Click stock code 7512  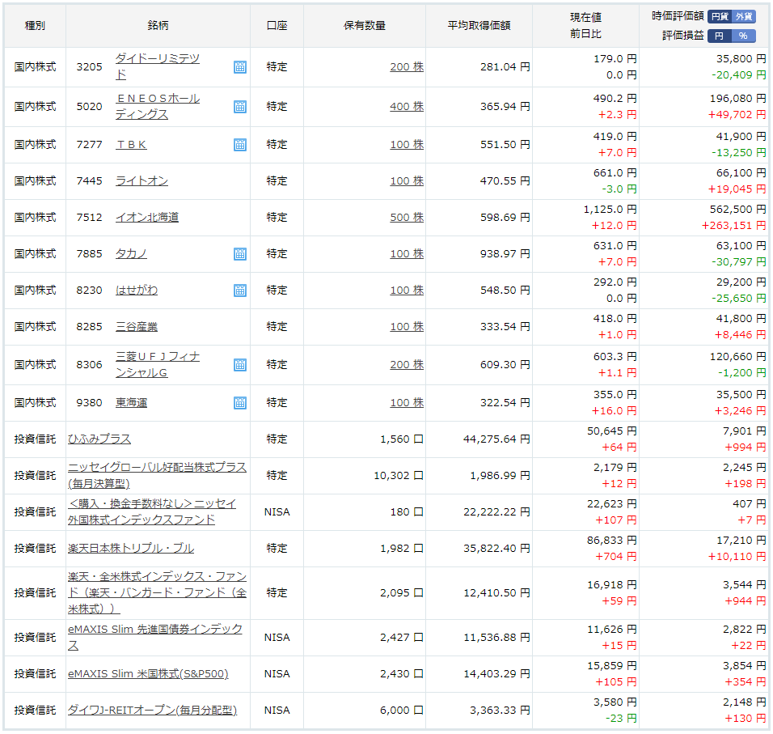point(89,218)
